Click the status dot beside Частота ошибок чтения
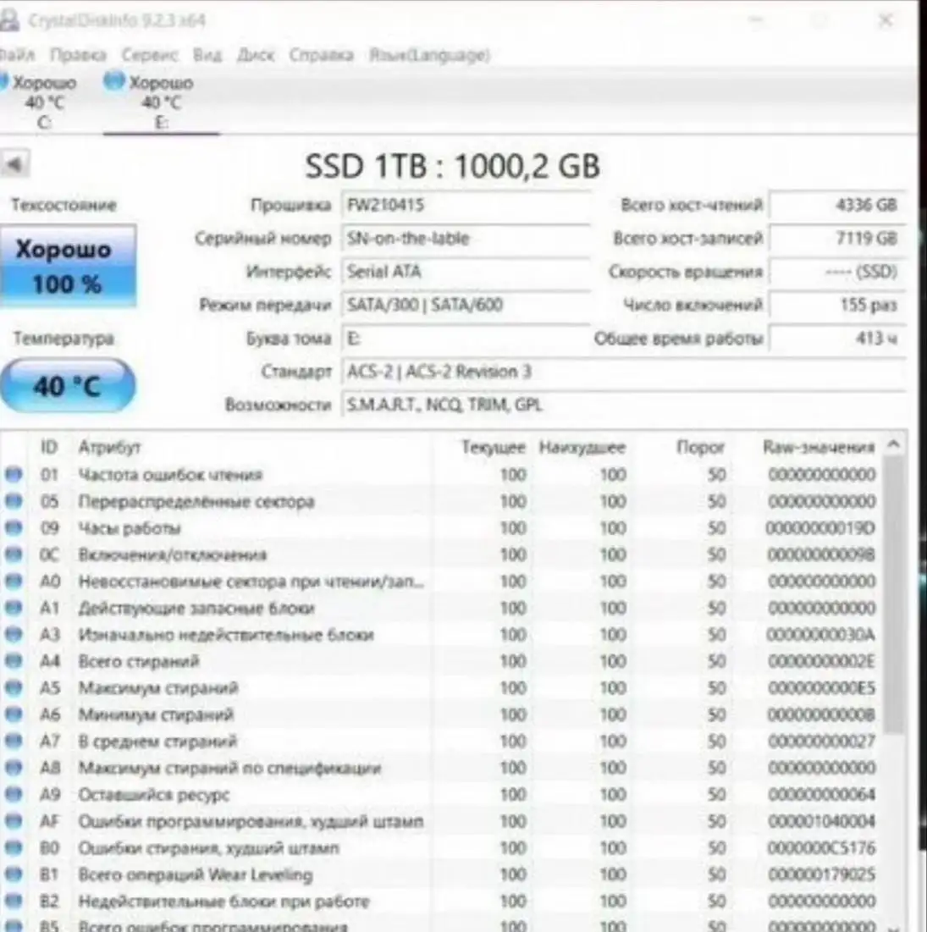 12,475
